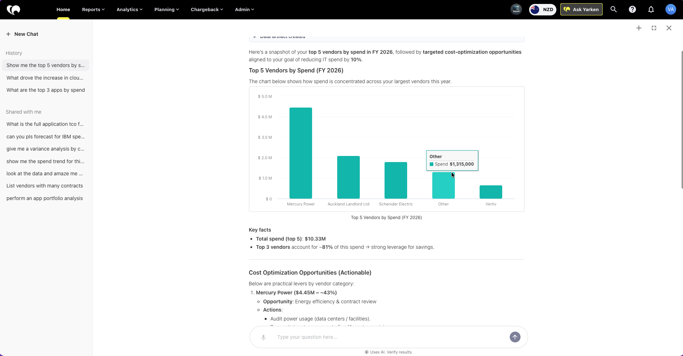This screenshot has width=683, height=356.
Task: Click the microphone voice input icon
Action: (x=263, y=337)
